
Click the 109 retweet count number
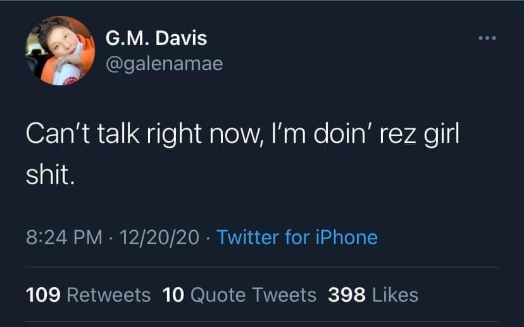43,295
